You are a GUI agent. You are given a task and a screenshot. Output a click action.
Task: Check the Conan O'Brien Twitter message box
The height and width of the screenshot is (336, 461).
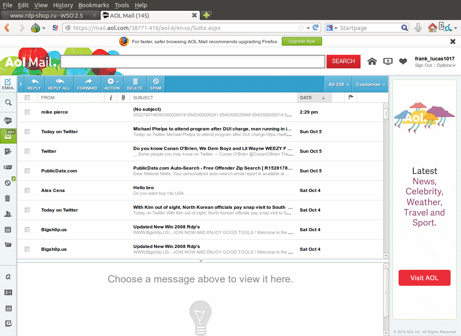click(x=27, y=151)
